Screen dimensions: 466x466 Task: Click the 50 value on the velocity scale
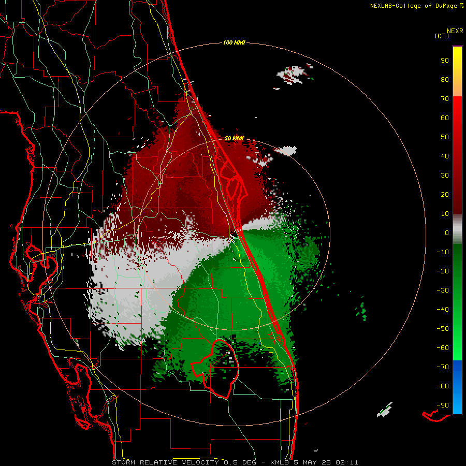445,137
